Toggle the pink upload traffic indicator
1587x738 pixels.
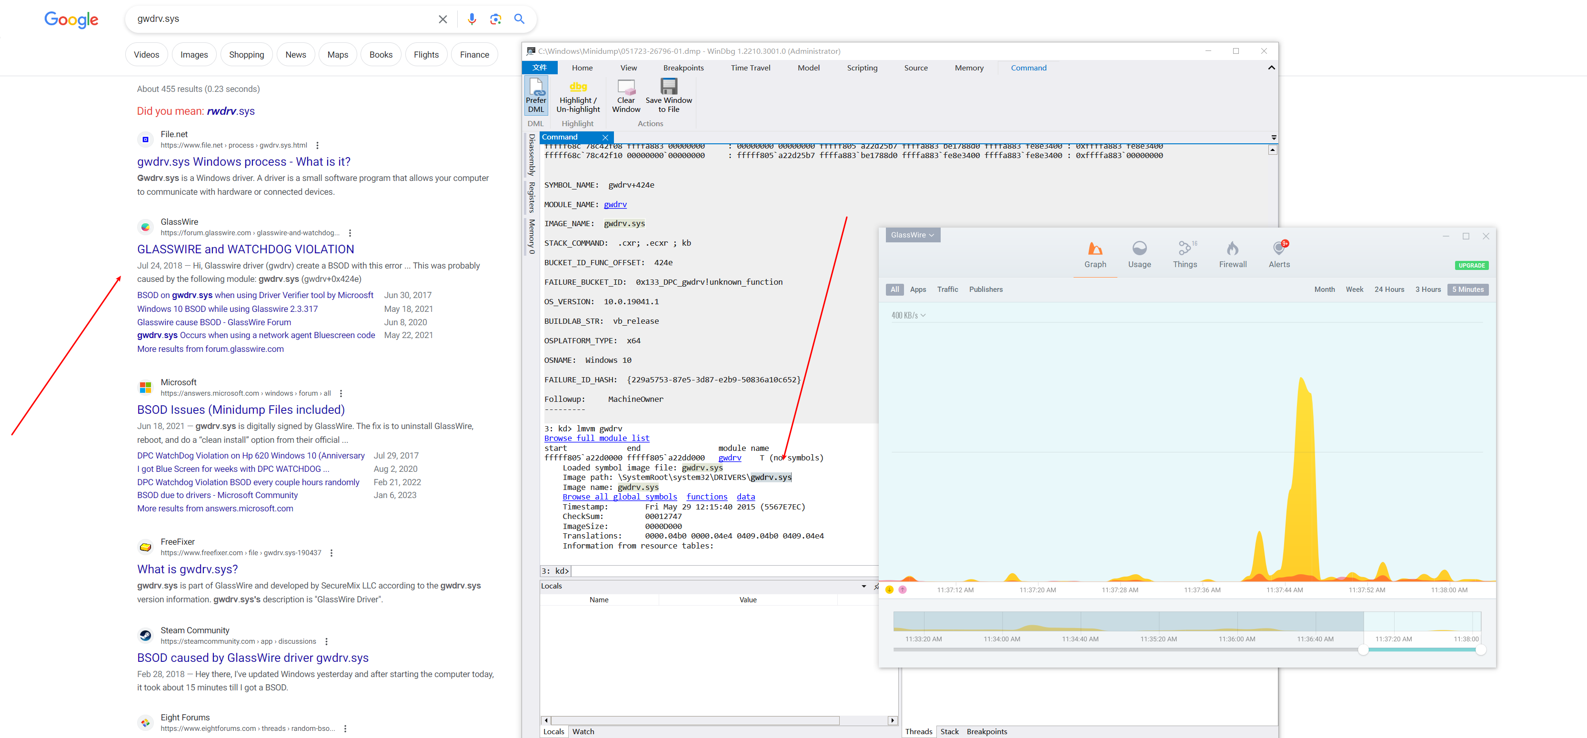point(903,589)
